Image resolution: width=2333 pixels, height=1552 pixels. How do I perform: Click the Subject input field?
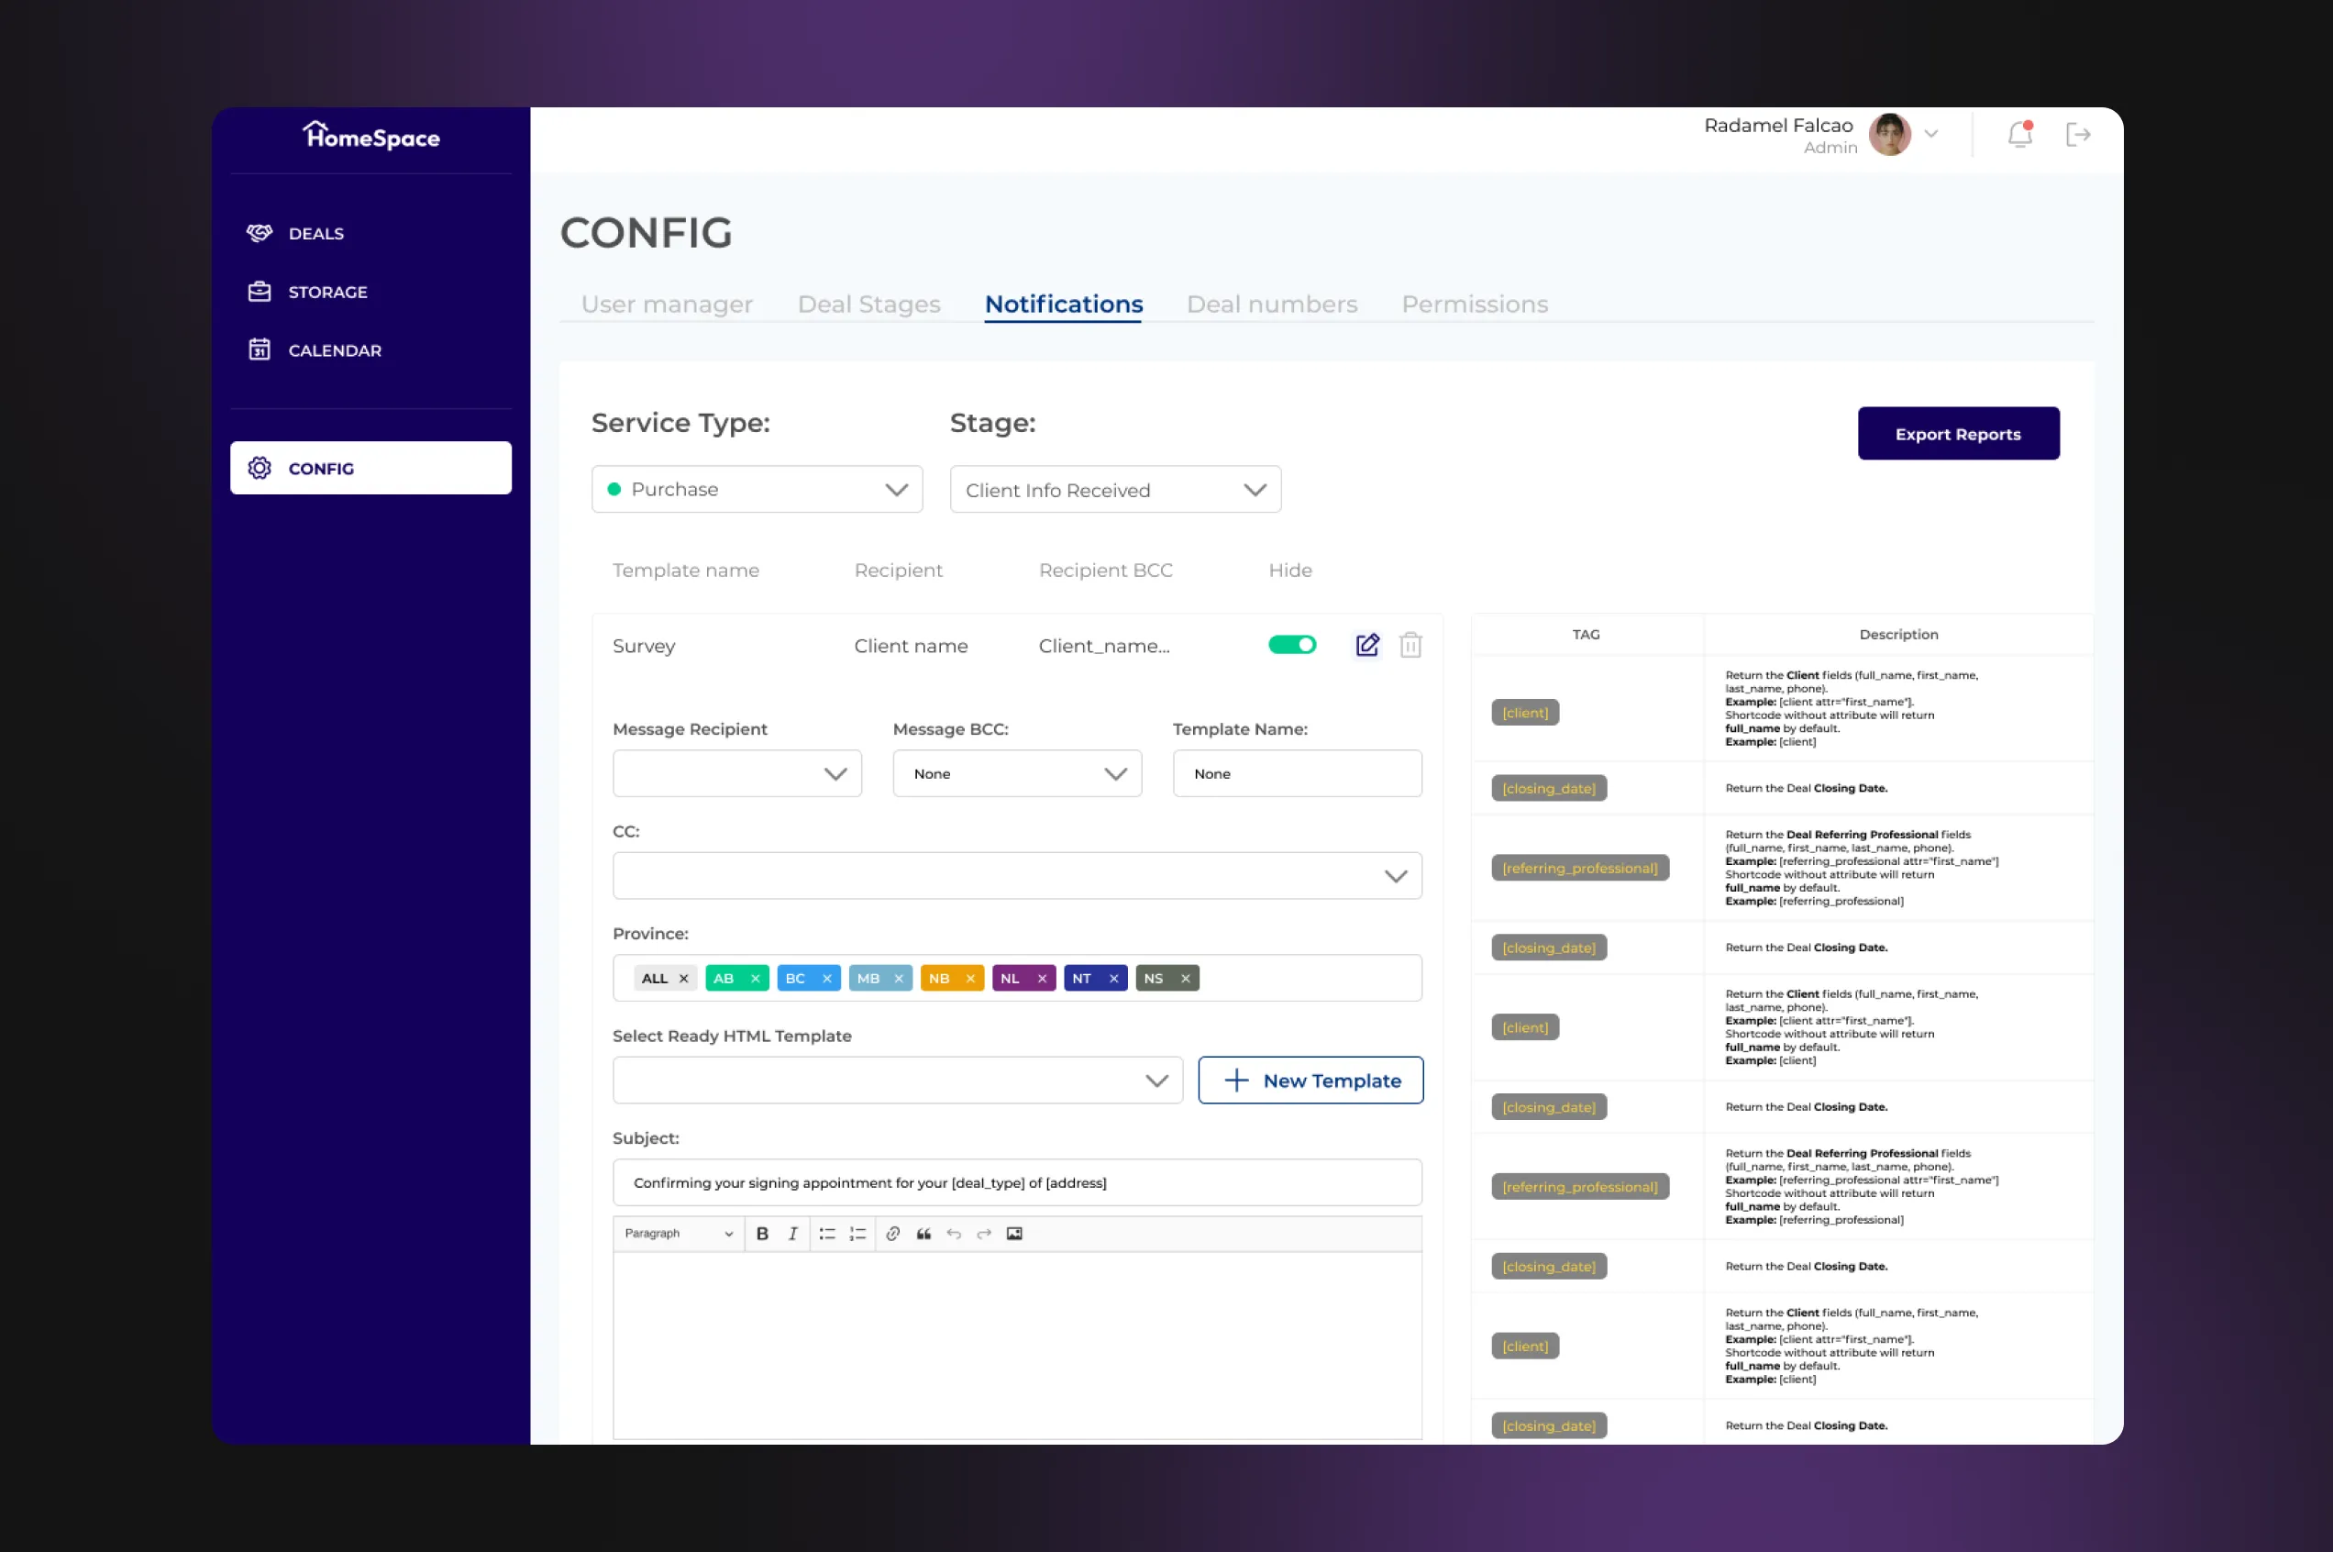click(1016, 1181)
